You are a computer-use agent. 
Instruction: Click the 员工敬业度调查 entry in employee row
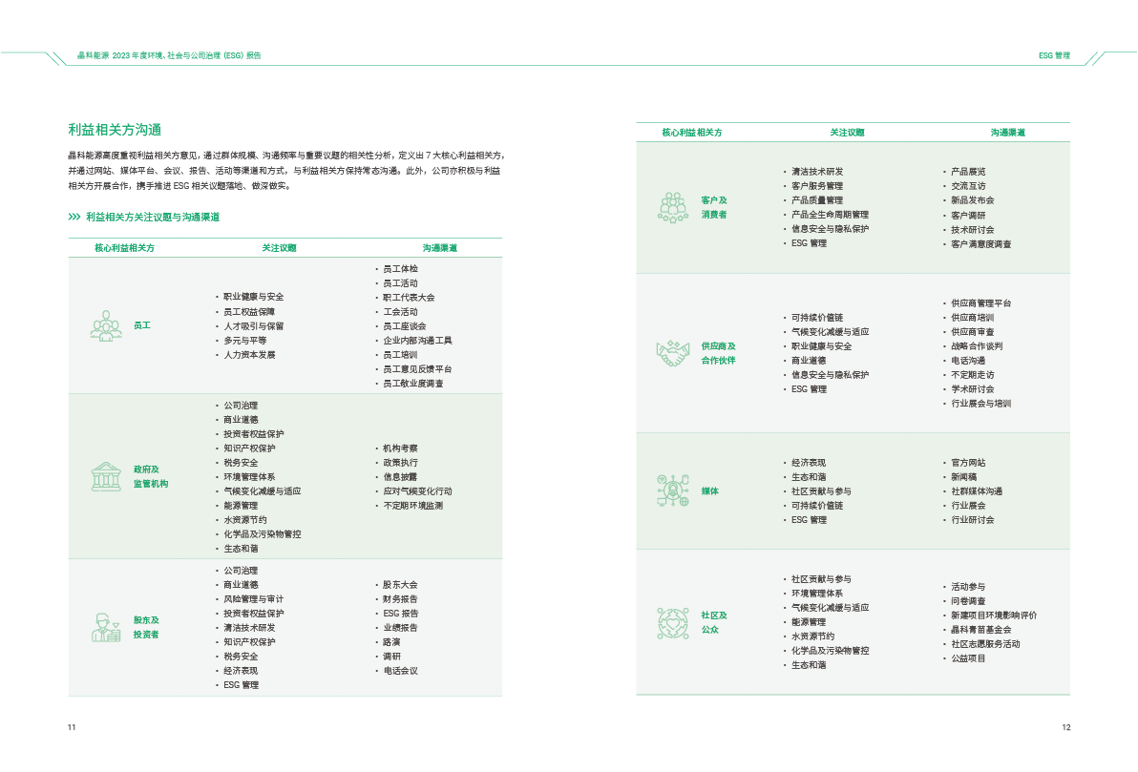[412, 384]
